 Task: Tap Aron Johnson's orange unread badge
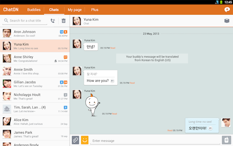click(x=65, y=32)
